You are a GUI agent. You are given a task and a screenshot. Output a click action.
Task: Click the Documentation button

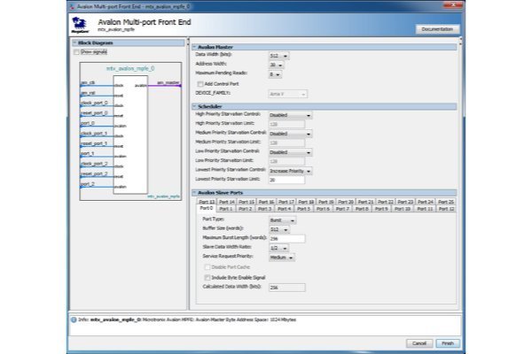(438, 29)
